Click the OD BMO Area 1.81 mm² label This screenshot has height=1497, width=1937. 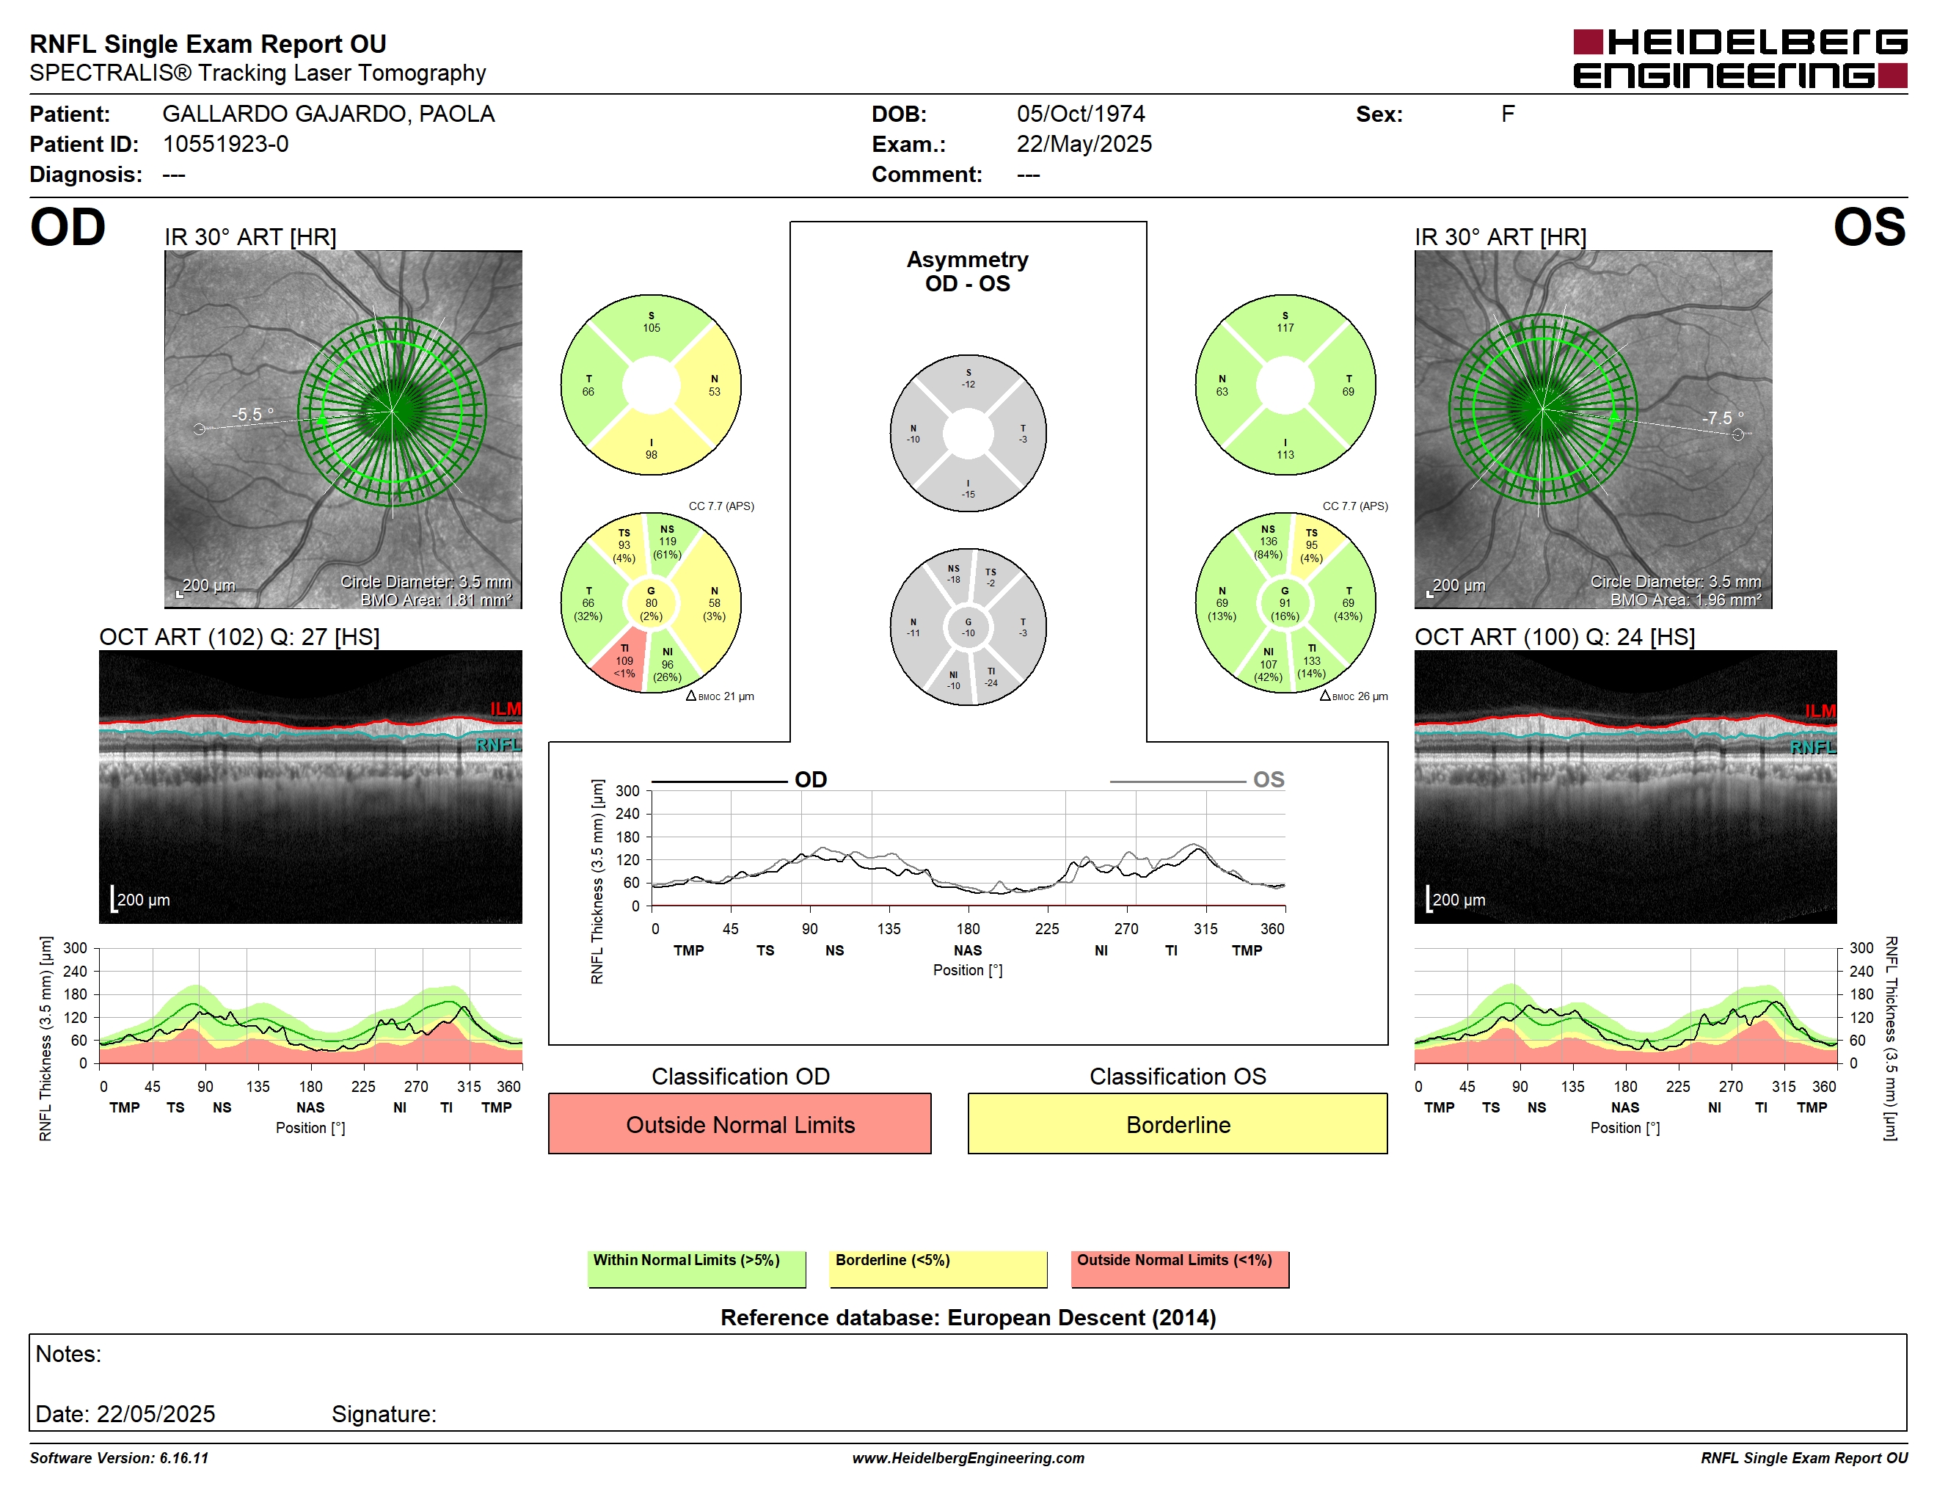pos(436,600)
